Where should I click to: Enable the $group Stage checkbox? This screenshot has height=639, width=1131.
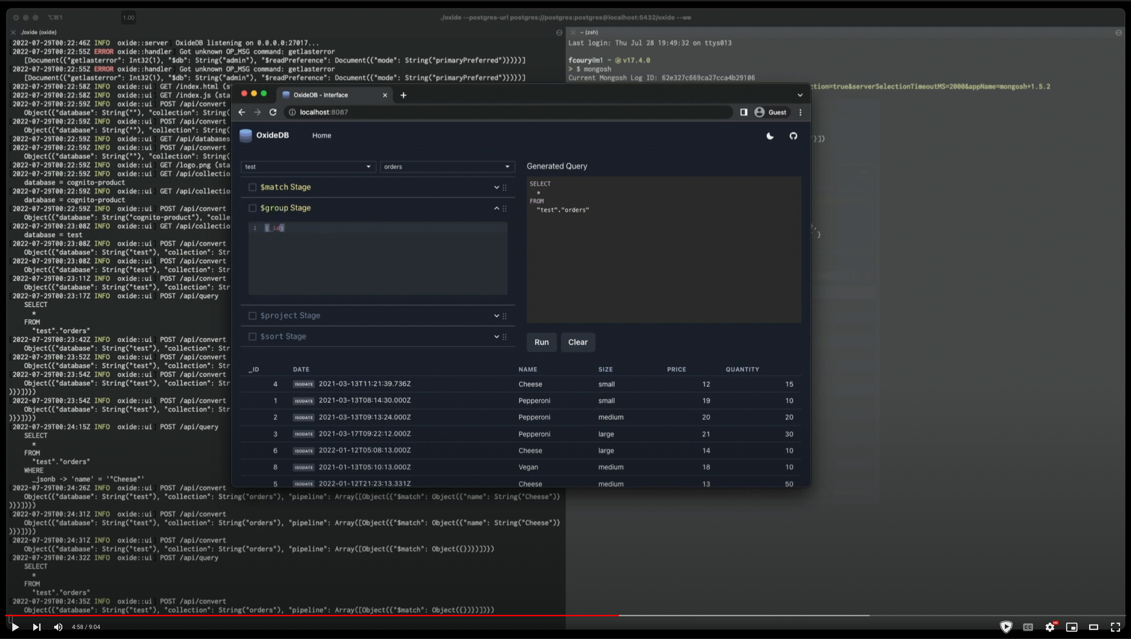[x=252, y=208]
